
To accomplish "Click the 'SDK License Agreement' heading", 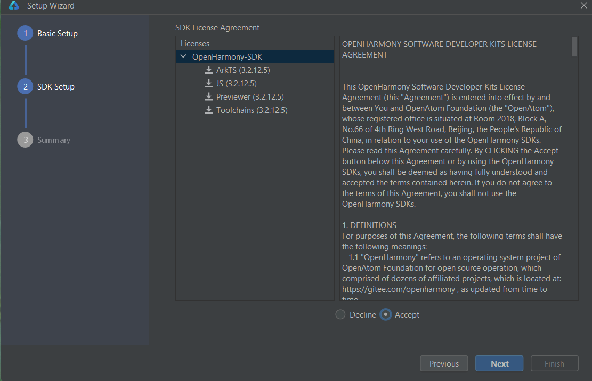I will point(217,28).
